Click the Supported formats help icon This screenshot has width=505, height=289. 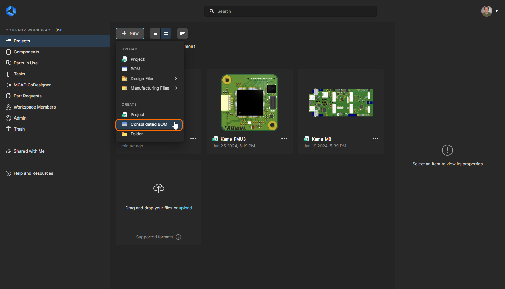(178, 237)
